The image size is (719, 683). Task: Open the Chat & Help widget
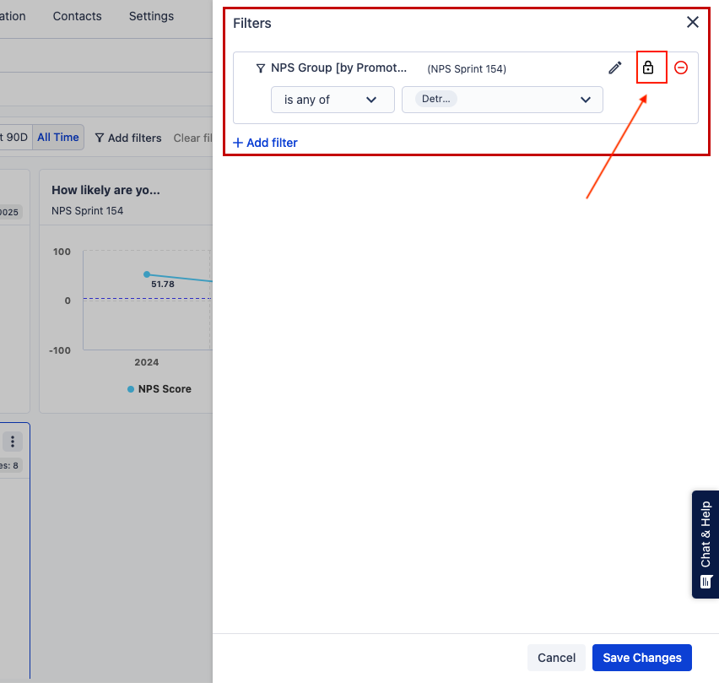[705, 545]
